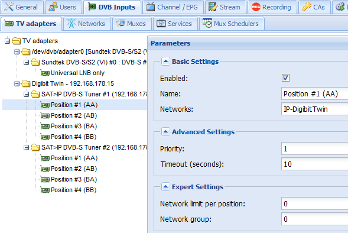
Task: Select Position #1 (AA) under Tuner #2
Action: pos(74,158)
